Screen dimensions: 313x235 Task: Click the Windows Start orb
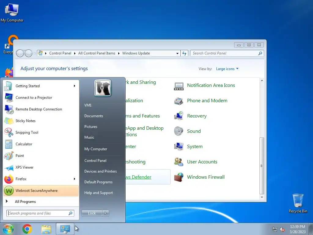pyautogui.click(x=8, y=229)
